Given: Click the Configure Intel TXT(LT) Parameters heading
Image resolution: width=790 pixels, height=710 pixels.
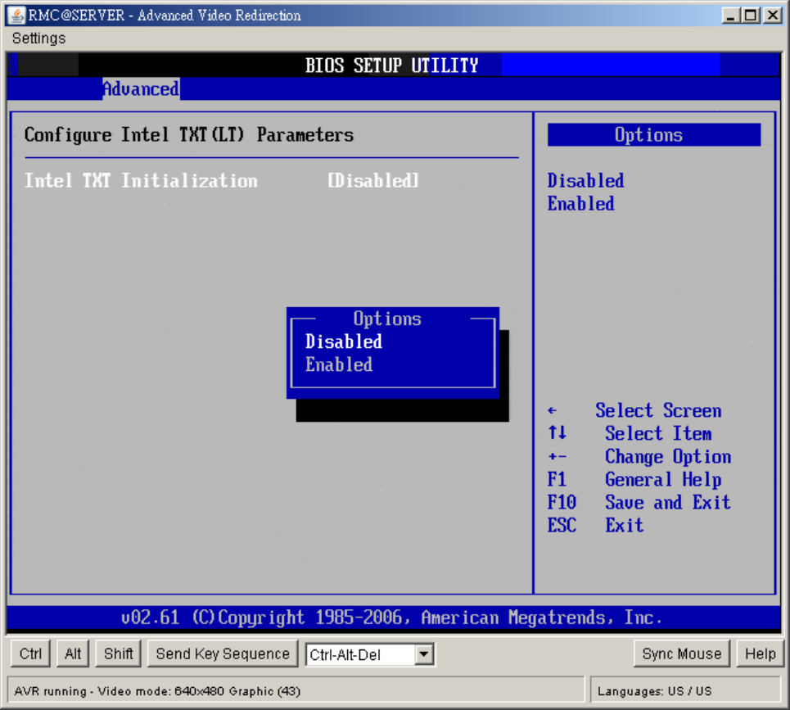Looking at the screenshot, I should (x=189, y=134).
